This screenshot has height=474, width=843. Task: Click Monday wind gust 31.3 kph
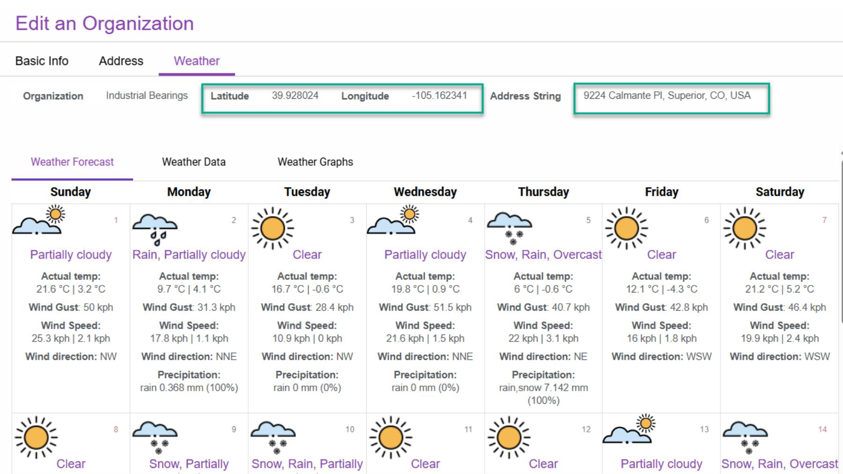[x=189, y=307]
